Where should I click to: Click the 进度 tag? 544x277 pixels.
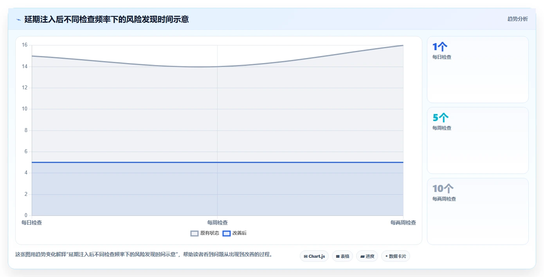(x=367, y=256)
